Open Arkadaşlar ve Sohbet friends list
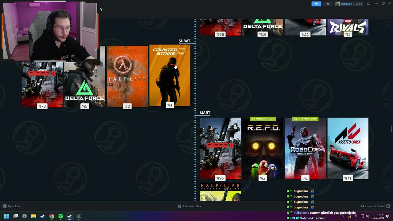 372,206
